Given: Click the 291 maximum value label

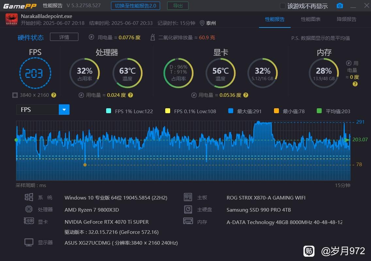Looking at the screenshot, I should [x=360, y=122].
